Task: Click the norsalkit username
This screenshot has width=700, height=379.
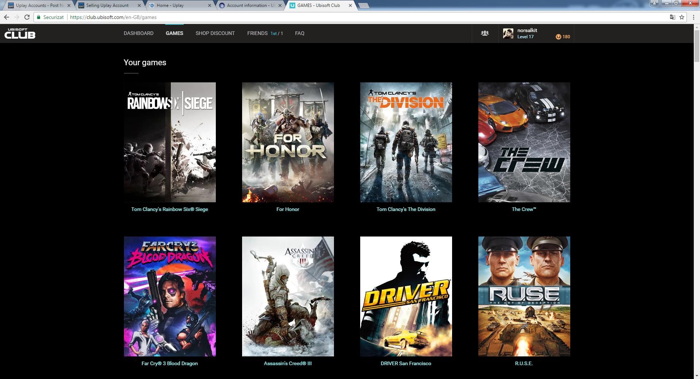Action: (x=527, y=30)
